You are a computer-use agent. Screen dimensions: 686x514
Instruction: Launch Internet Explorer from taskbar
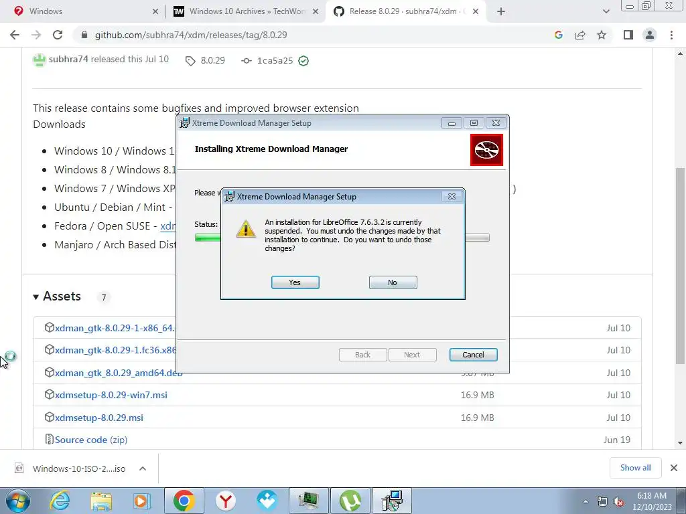click(x=60, y=501)
